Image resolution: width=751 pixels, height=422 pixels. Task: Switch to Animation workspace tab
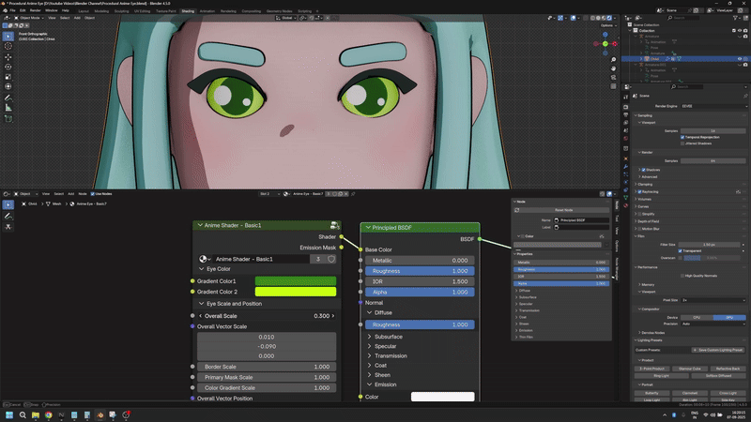pos(207,11)
